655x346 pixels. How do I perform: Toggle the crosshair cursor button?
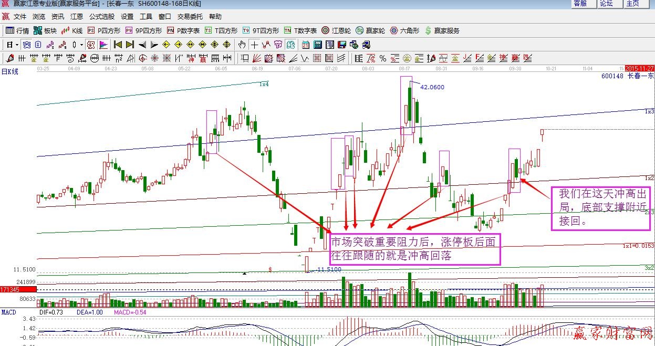click(x=255, y=45)
